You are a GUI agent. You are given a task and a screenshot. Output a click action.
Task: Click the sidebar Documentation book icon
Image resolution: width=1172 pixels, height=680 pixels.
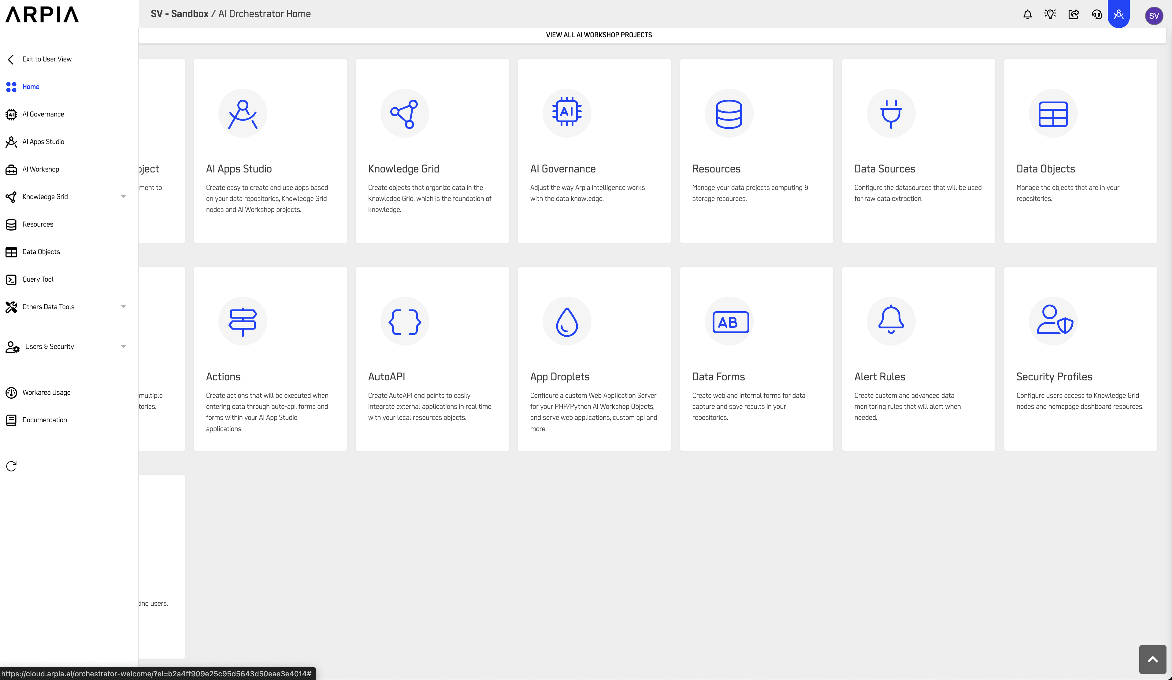coord(11,420)
